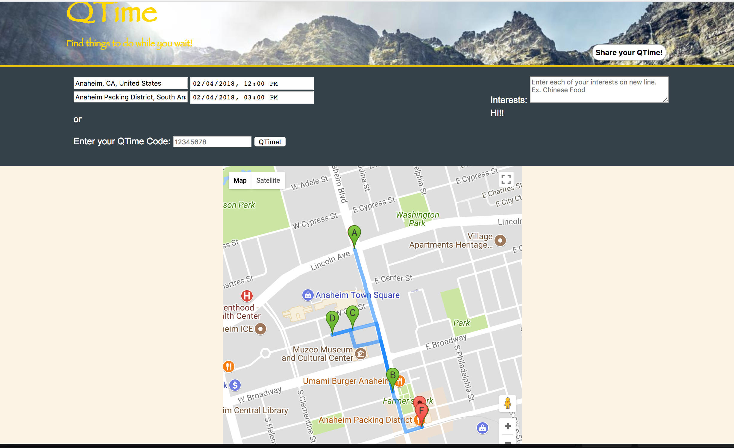
Task: Click the QTime Code input field
Action: 212,142
